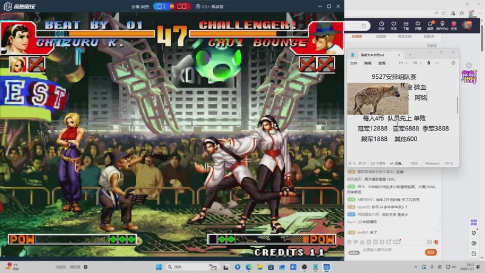Expand the H1 heading dropdown in Notepad
The image size is (485, 273).
[403, 63]
